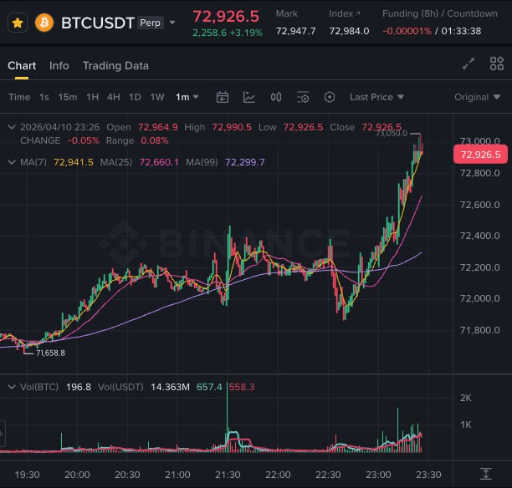Switch to the Info tab
The height and width of the screenshot is (488, 512).
pyautogui.click(x=59, y=66)
